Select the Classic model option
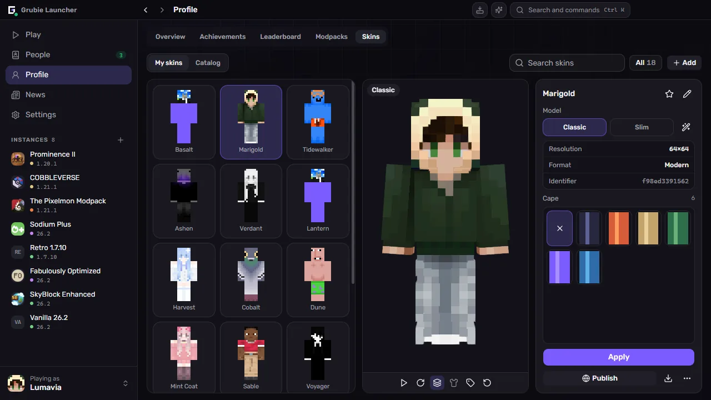The width and height of the screenshot is (711, 400). coord(574,127)
